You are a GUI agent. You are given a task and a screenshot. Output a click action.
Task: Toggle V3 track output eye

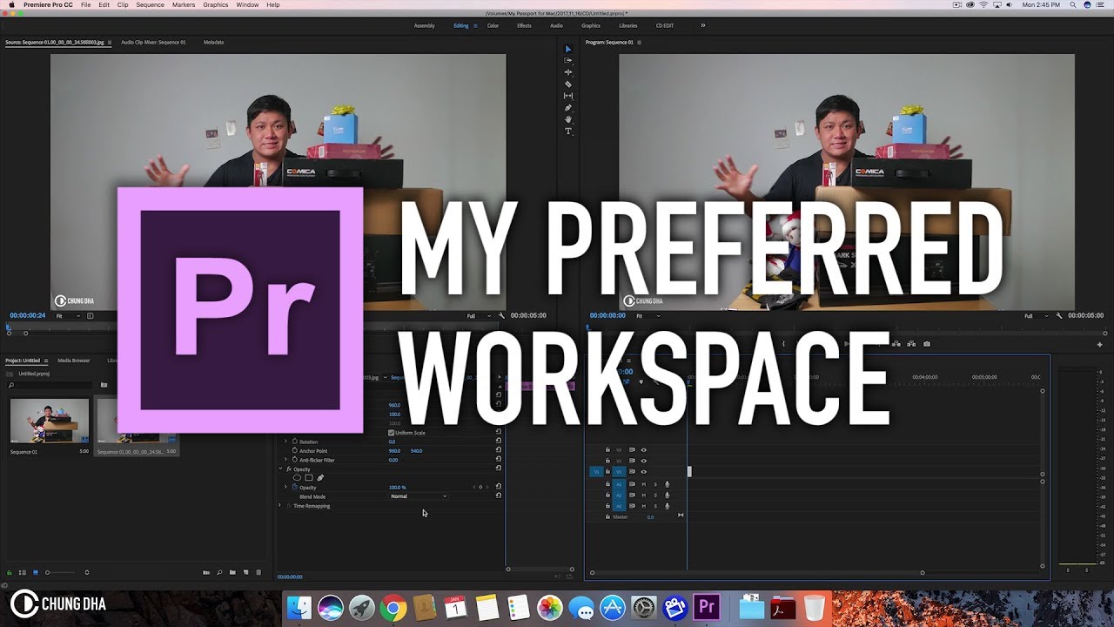[x=644, y=449]
